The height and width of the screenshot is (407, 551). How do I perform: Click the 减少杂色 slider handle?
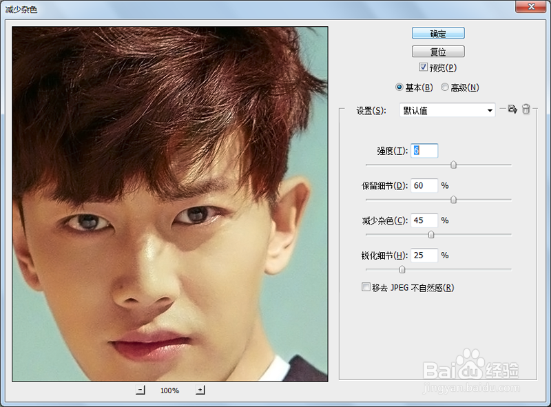(431, 234)
